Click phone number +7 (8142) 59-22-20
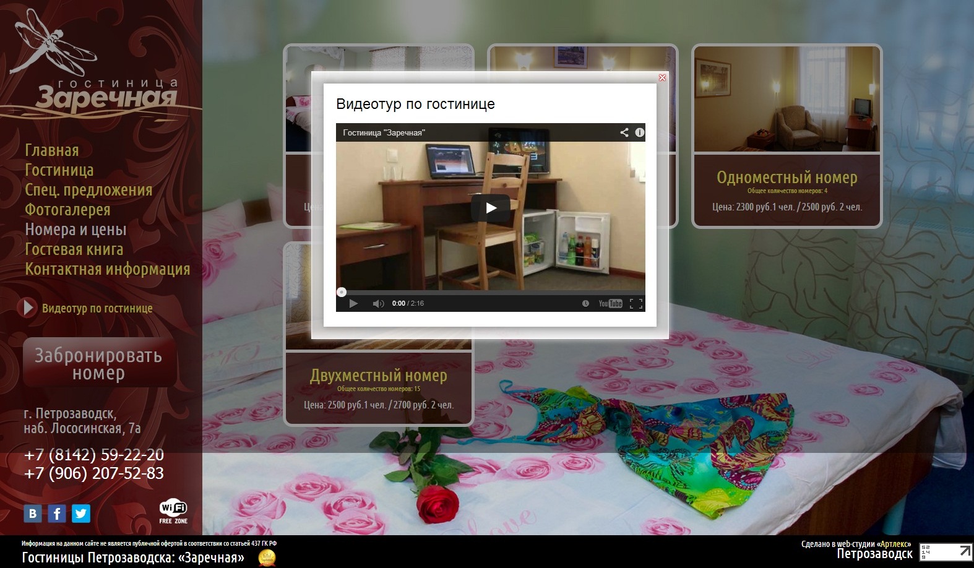 pos(94,455)
